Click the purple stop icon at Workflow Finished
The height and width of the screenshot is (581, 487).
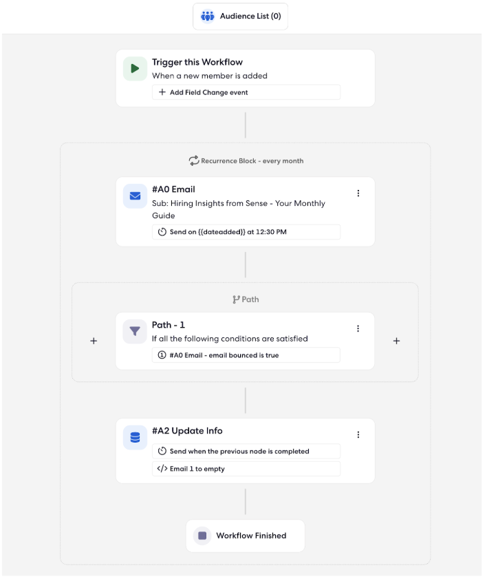(x=202, y=536)
